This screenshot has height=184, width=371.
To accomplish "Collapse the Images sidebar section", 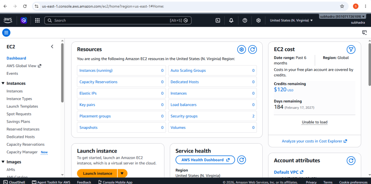I will pyautogui.click(x=3, y=162).
